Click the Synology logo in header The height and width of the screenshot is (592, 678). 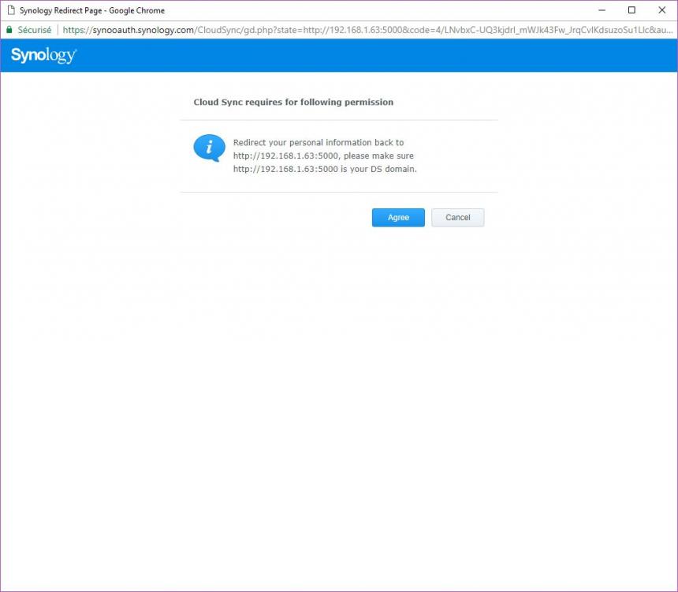(x=43, y=55)
